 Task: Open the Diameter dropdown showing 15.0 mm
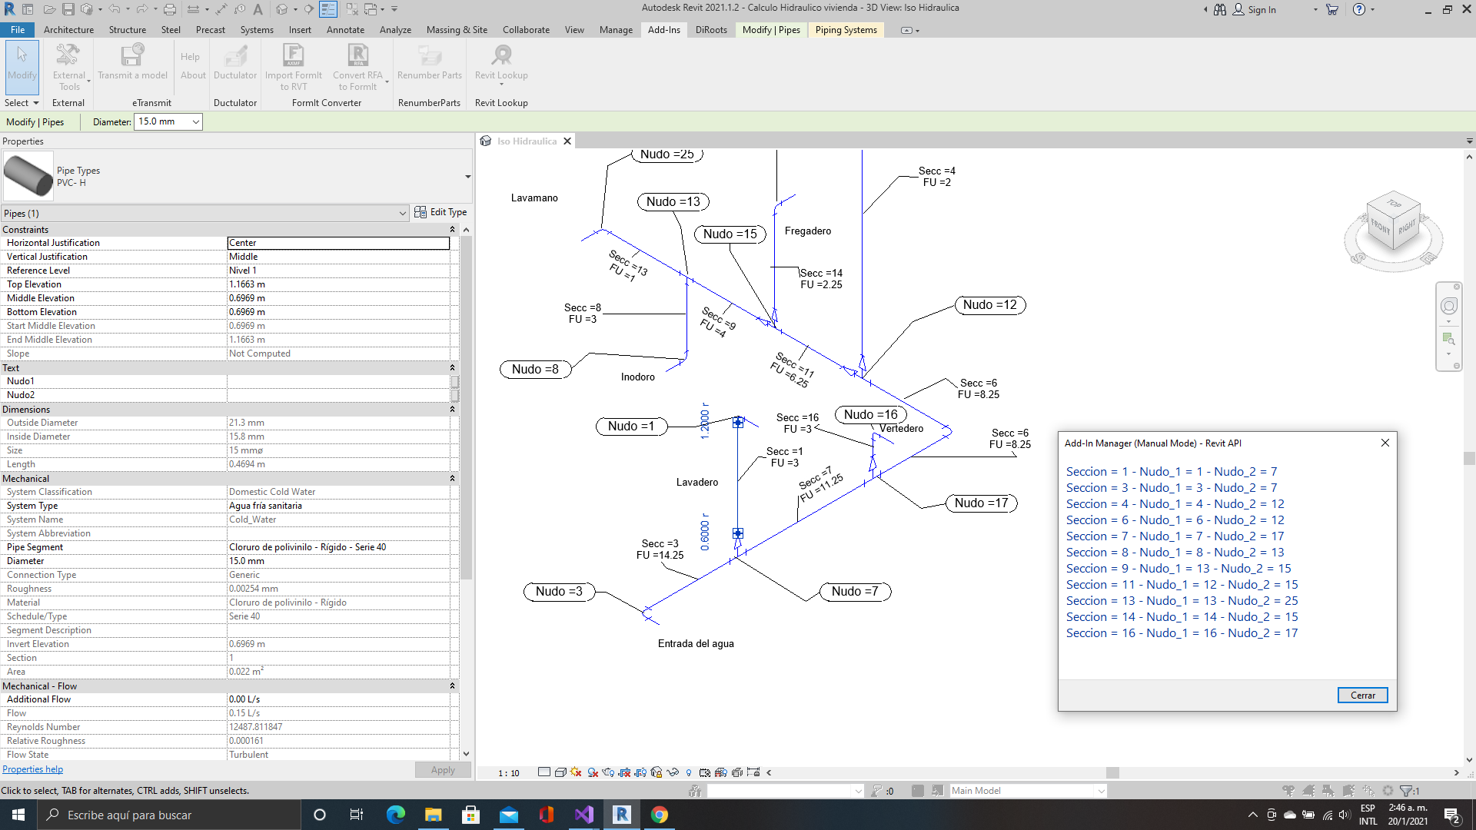196,121
